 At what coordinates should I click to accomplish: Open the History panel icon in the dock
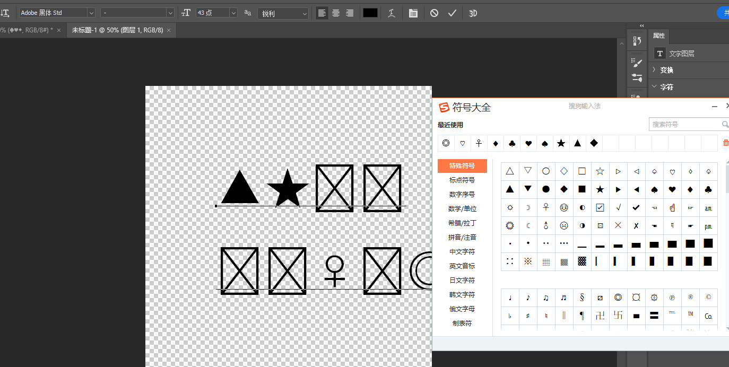637,41
